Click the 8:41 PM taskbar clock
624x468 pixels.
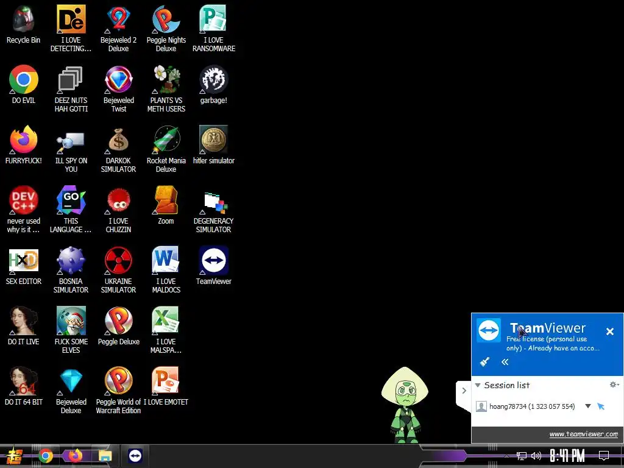point(567,456)
